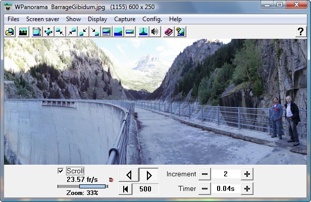Image resolution: width=311 pixels, height=202 pixels.
Task: Toggle the Scroll checkbox
Action: click(x=61, y=171)
